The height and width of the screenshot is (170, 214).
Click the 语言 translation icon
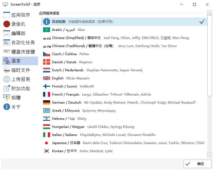pyautogui.click(x=6, y=61)
